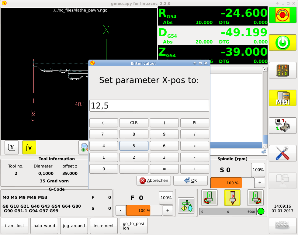Screen dimensions: 298x235
Task: Show the on-screen keyboard
Action: [282, 226]
